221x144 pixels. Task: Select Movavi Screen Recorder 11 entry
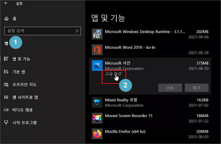150,118
